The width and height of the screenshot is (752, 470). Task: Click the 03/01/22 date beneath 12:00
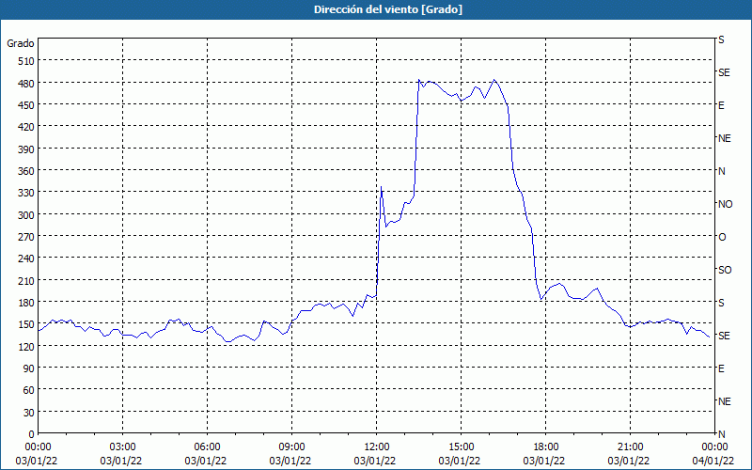pos(375,461)
